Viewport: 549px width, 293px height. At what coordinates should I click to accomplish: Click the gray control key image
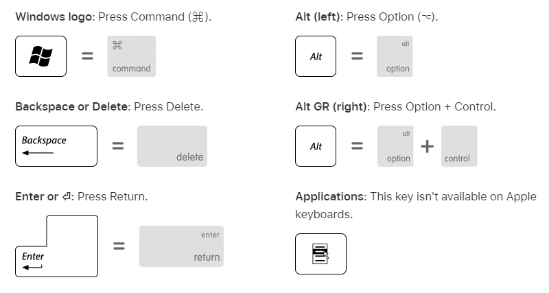[x=459, y=146]
